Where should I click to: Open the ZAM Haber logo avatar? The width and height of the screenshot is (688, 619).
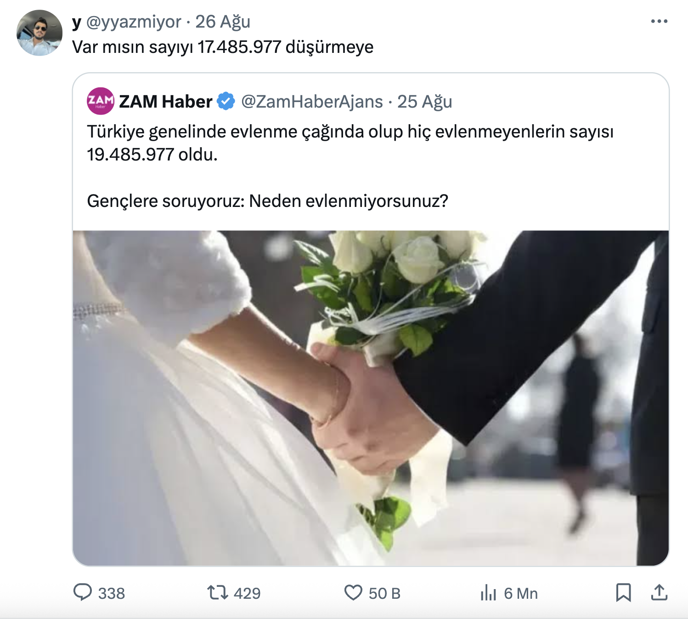point(100,101)
